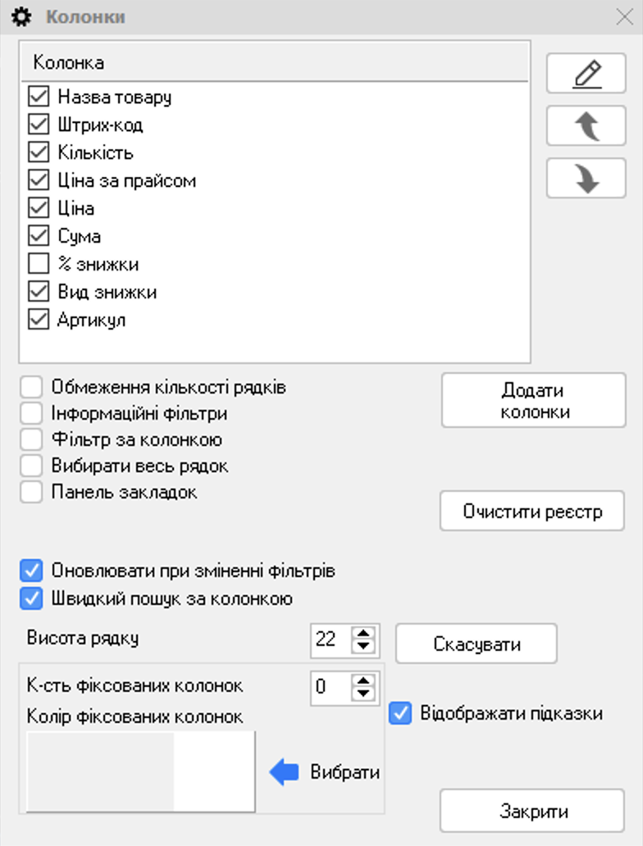
Task: Move selected column down with arrow button
Action: point(586,178)
